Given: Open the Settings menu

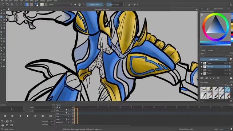Looking at the screenshot, I should 43,1.
